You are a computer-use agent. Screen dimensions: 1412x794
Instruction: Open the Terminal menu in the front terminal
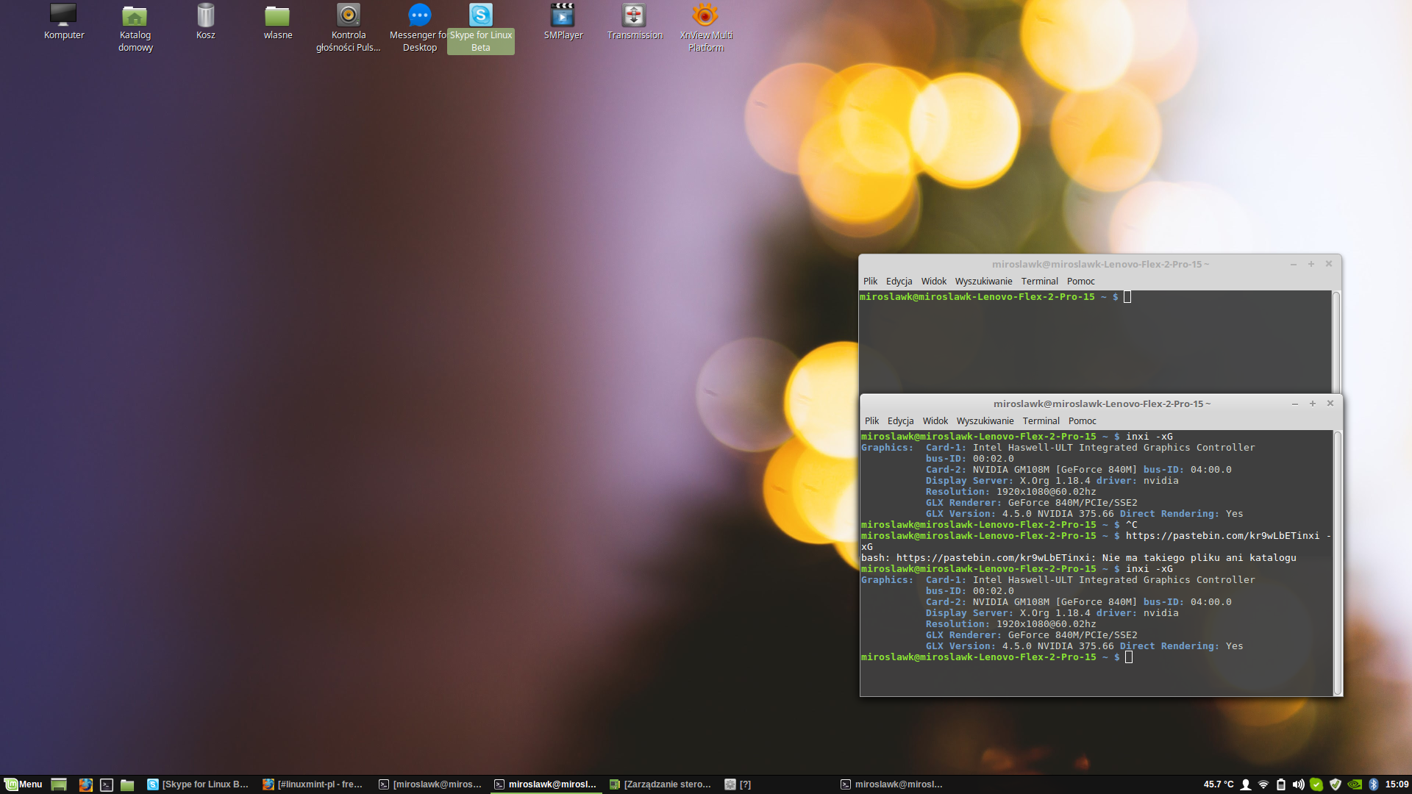(1041, 421)
